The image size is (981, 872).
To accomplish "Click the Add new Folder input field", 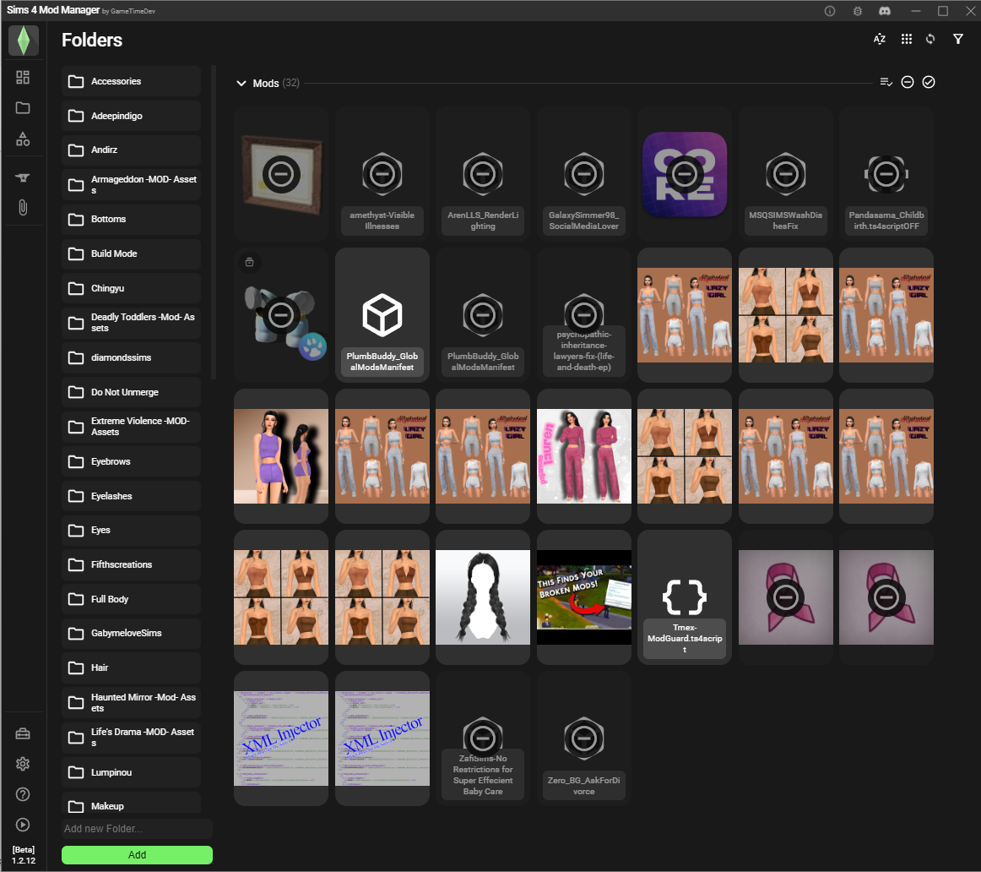I will coord(137,829).
